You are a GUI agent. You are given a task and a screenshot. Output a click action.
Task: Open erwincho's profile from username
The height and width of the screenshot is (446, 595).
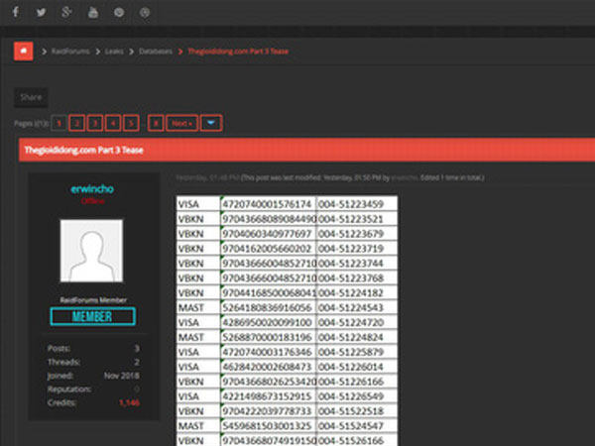(92, 188)
